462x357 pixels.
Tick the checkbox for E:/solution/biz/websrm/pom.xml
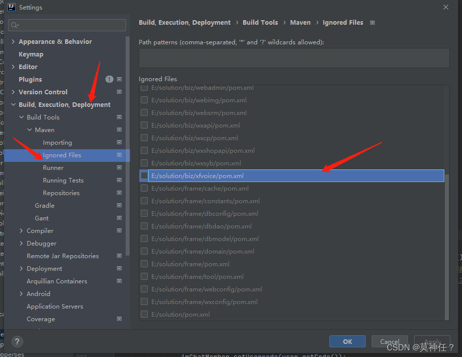click(144, 113)
